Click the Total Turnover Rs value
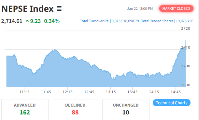Image resolution: width=199 pixels, height=120 pixels. [125, 21]
